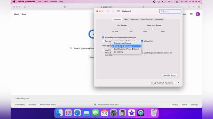Viewport: 213px width, 119px height.
Task: Select Start Dictation option
Action: point(126,49)
